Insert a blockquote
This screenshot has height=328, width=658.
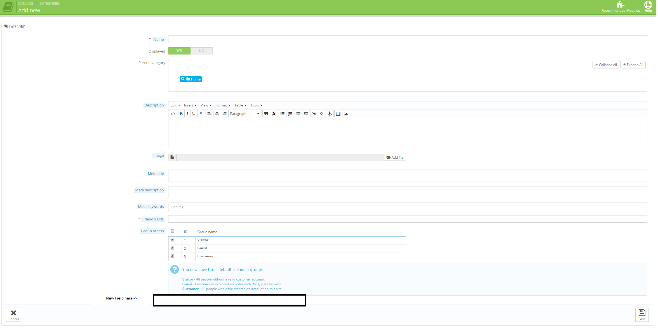click(x=266, y=114)
